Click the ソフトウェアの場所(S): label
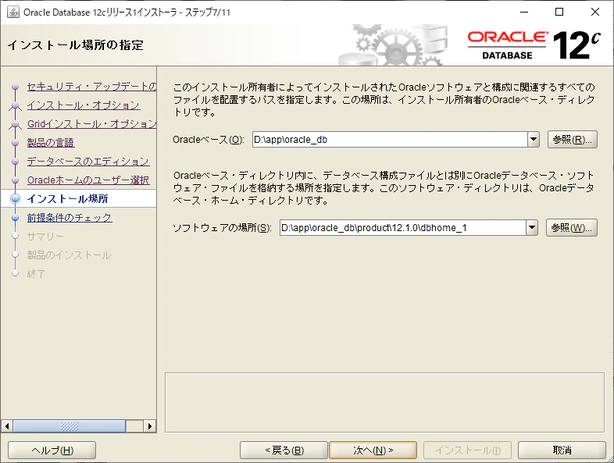614x463 pixels. (222, 227)
